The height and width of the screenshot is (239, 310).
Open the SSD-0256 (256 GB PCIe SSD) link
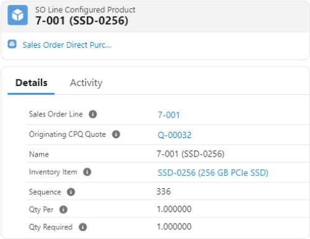pos(213,173)
